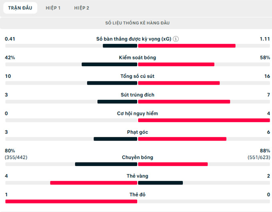Screen dimensions: 272x212
Task: Switch to the HIỆP 1 tab
Action: [53, 8]
